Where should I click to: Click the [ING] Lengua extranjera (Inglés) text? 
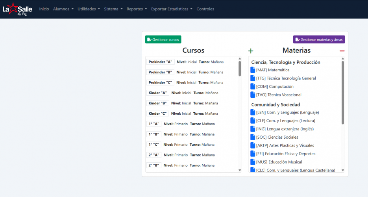(x=285, y=129)
